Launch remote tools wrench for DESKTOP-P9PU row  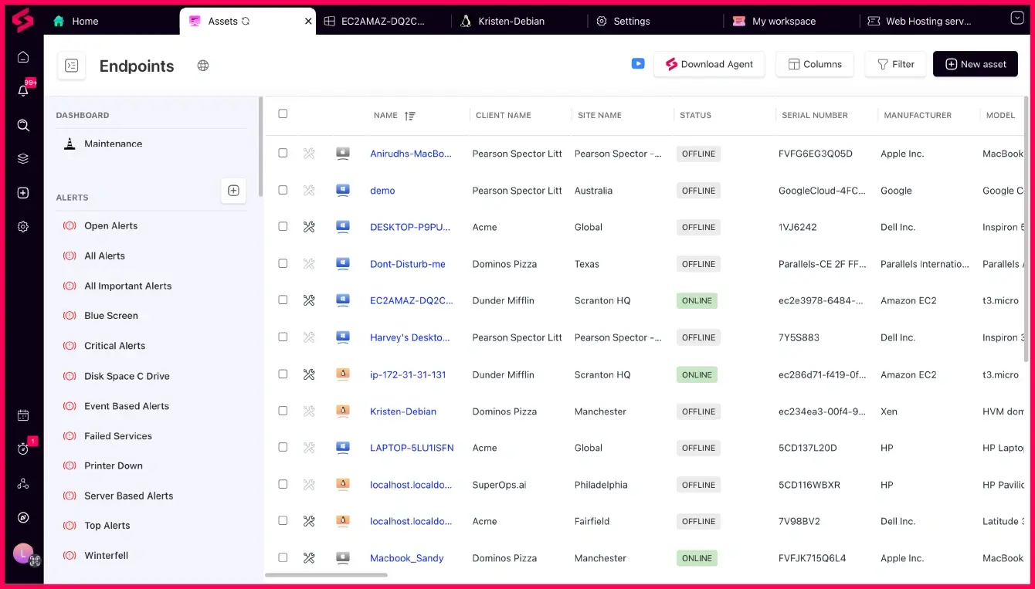point(309,227)
